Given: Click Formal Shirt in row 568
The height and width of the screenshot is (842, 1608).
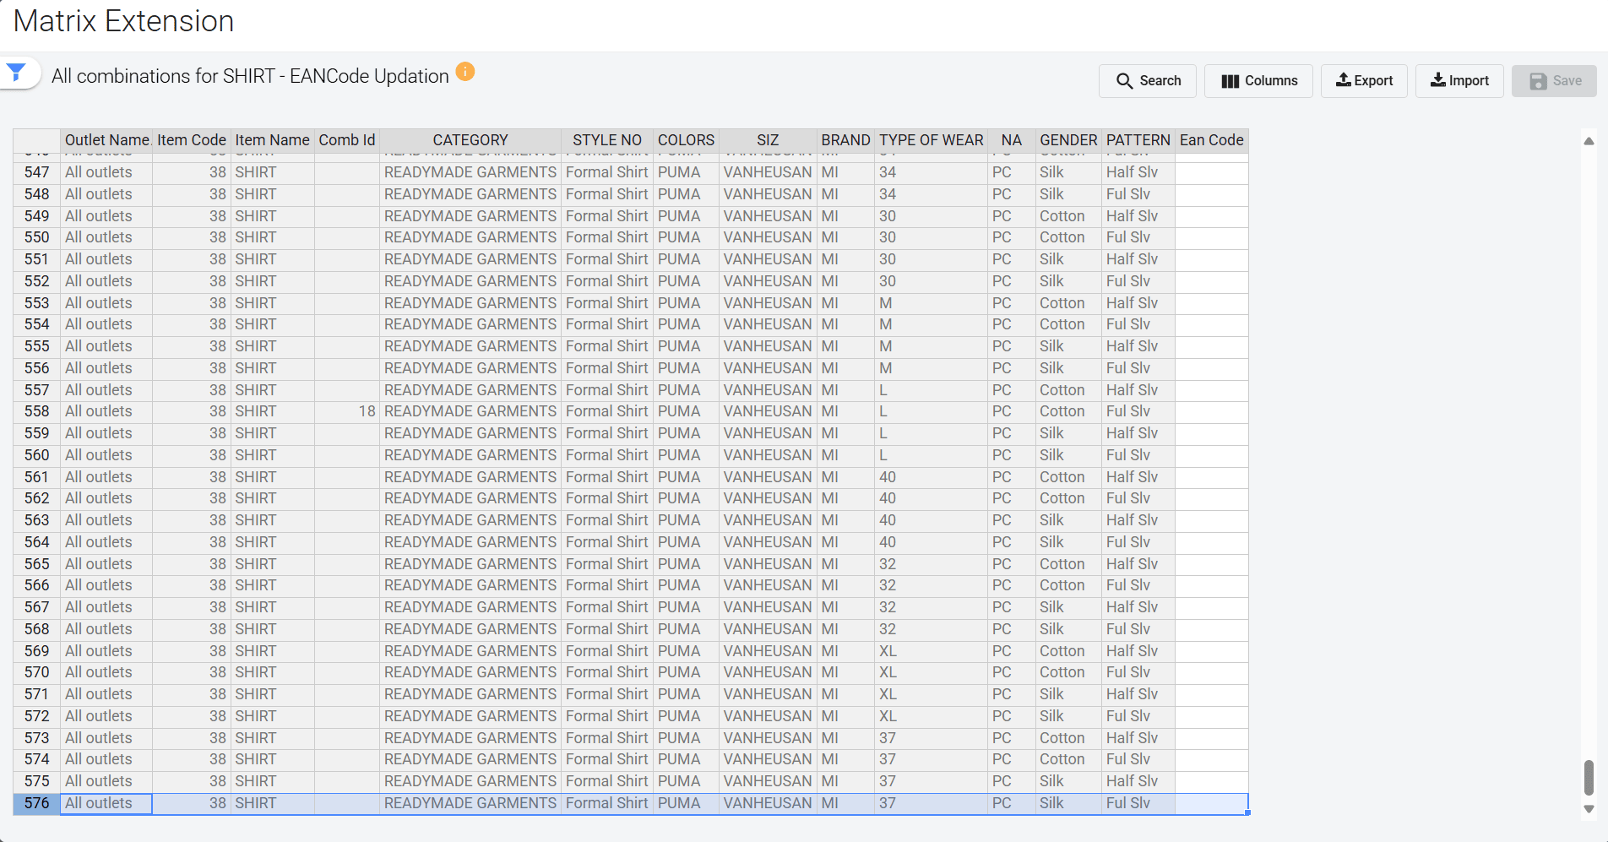Looking at the screenshot, I should [607, 629].
